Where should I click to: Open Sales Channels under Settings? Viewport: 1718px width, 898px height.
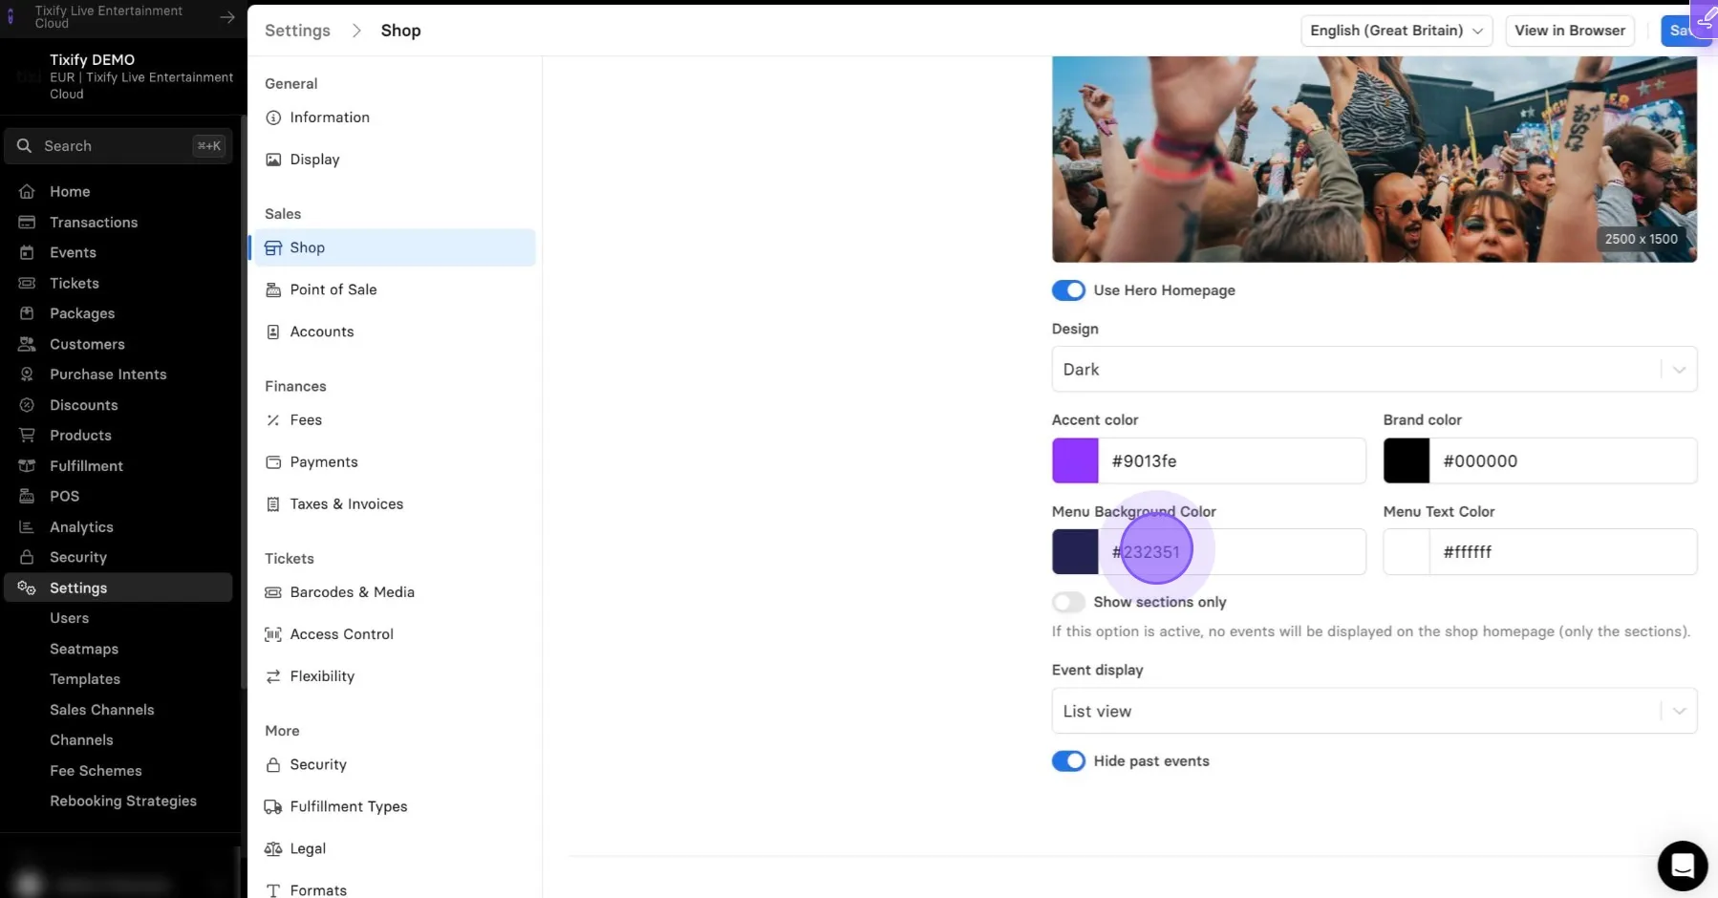click(102, 710)
